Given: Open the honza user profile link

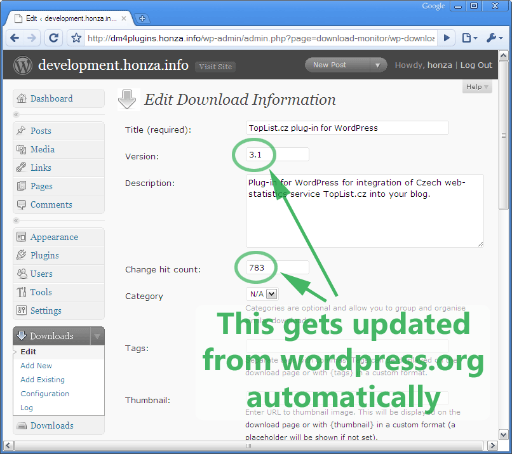Looking at the screenshot, I should [x=440, y=65].
